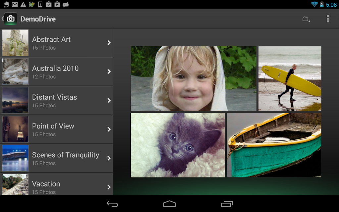Tap the 5:08 clock
Image resolution: width=339 pixels, height=212 pixels.
[331, 5]
